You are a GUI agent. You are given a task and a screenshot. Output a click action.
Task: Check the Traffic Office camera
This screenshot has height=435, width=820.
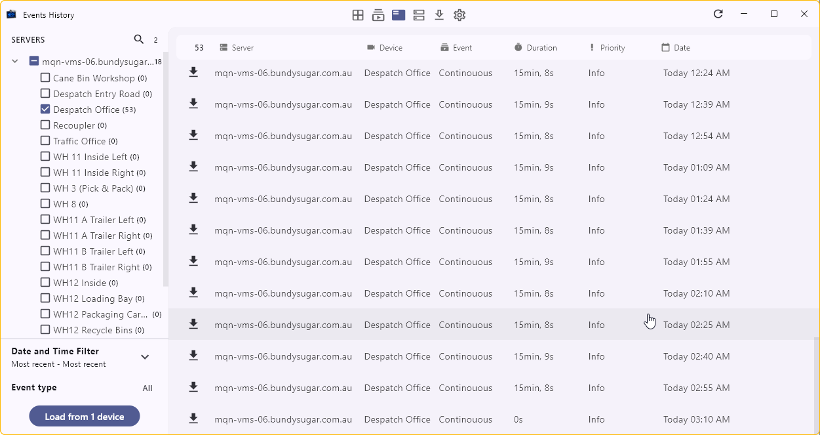click(x=45, y=140)
